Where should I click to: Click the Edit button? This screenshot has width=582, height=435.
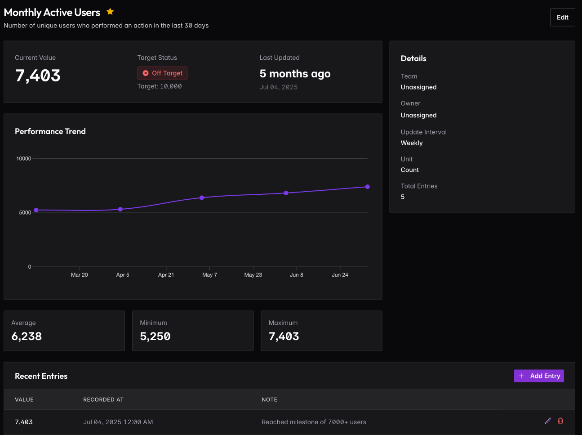click(562, 18)
